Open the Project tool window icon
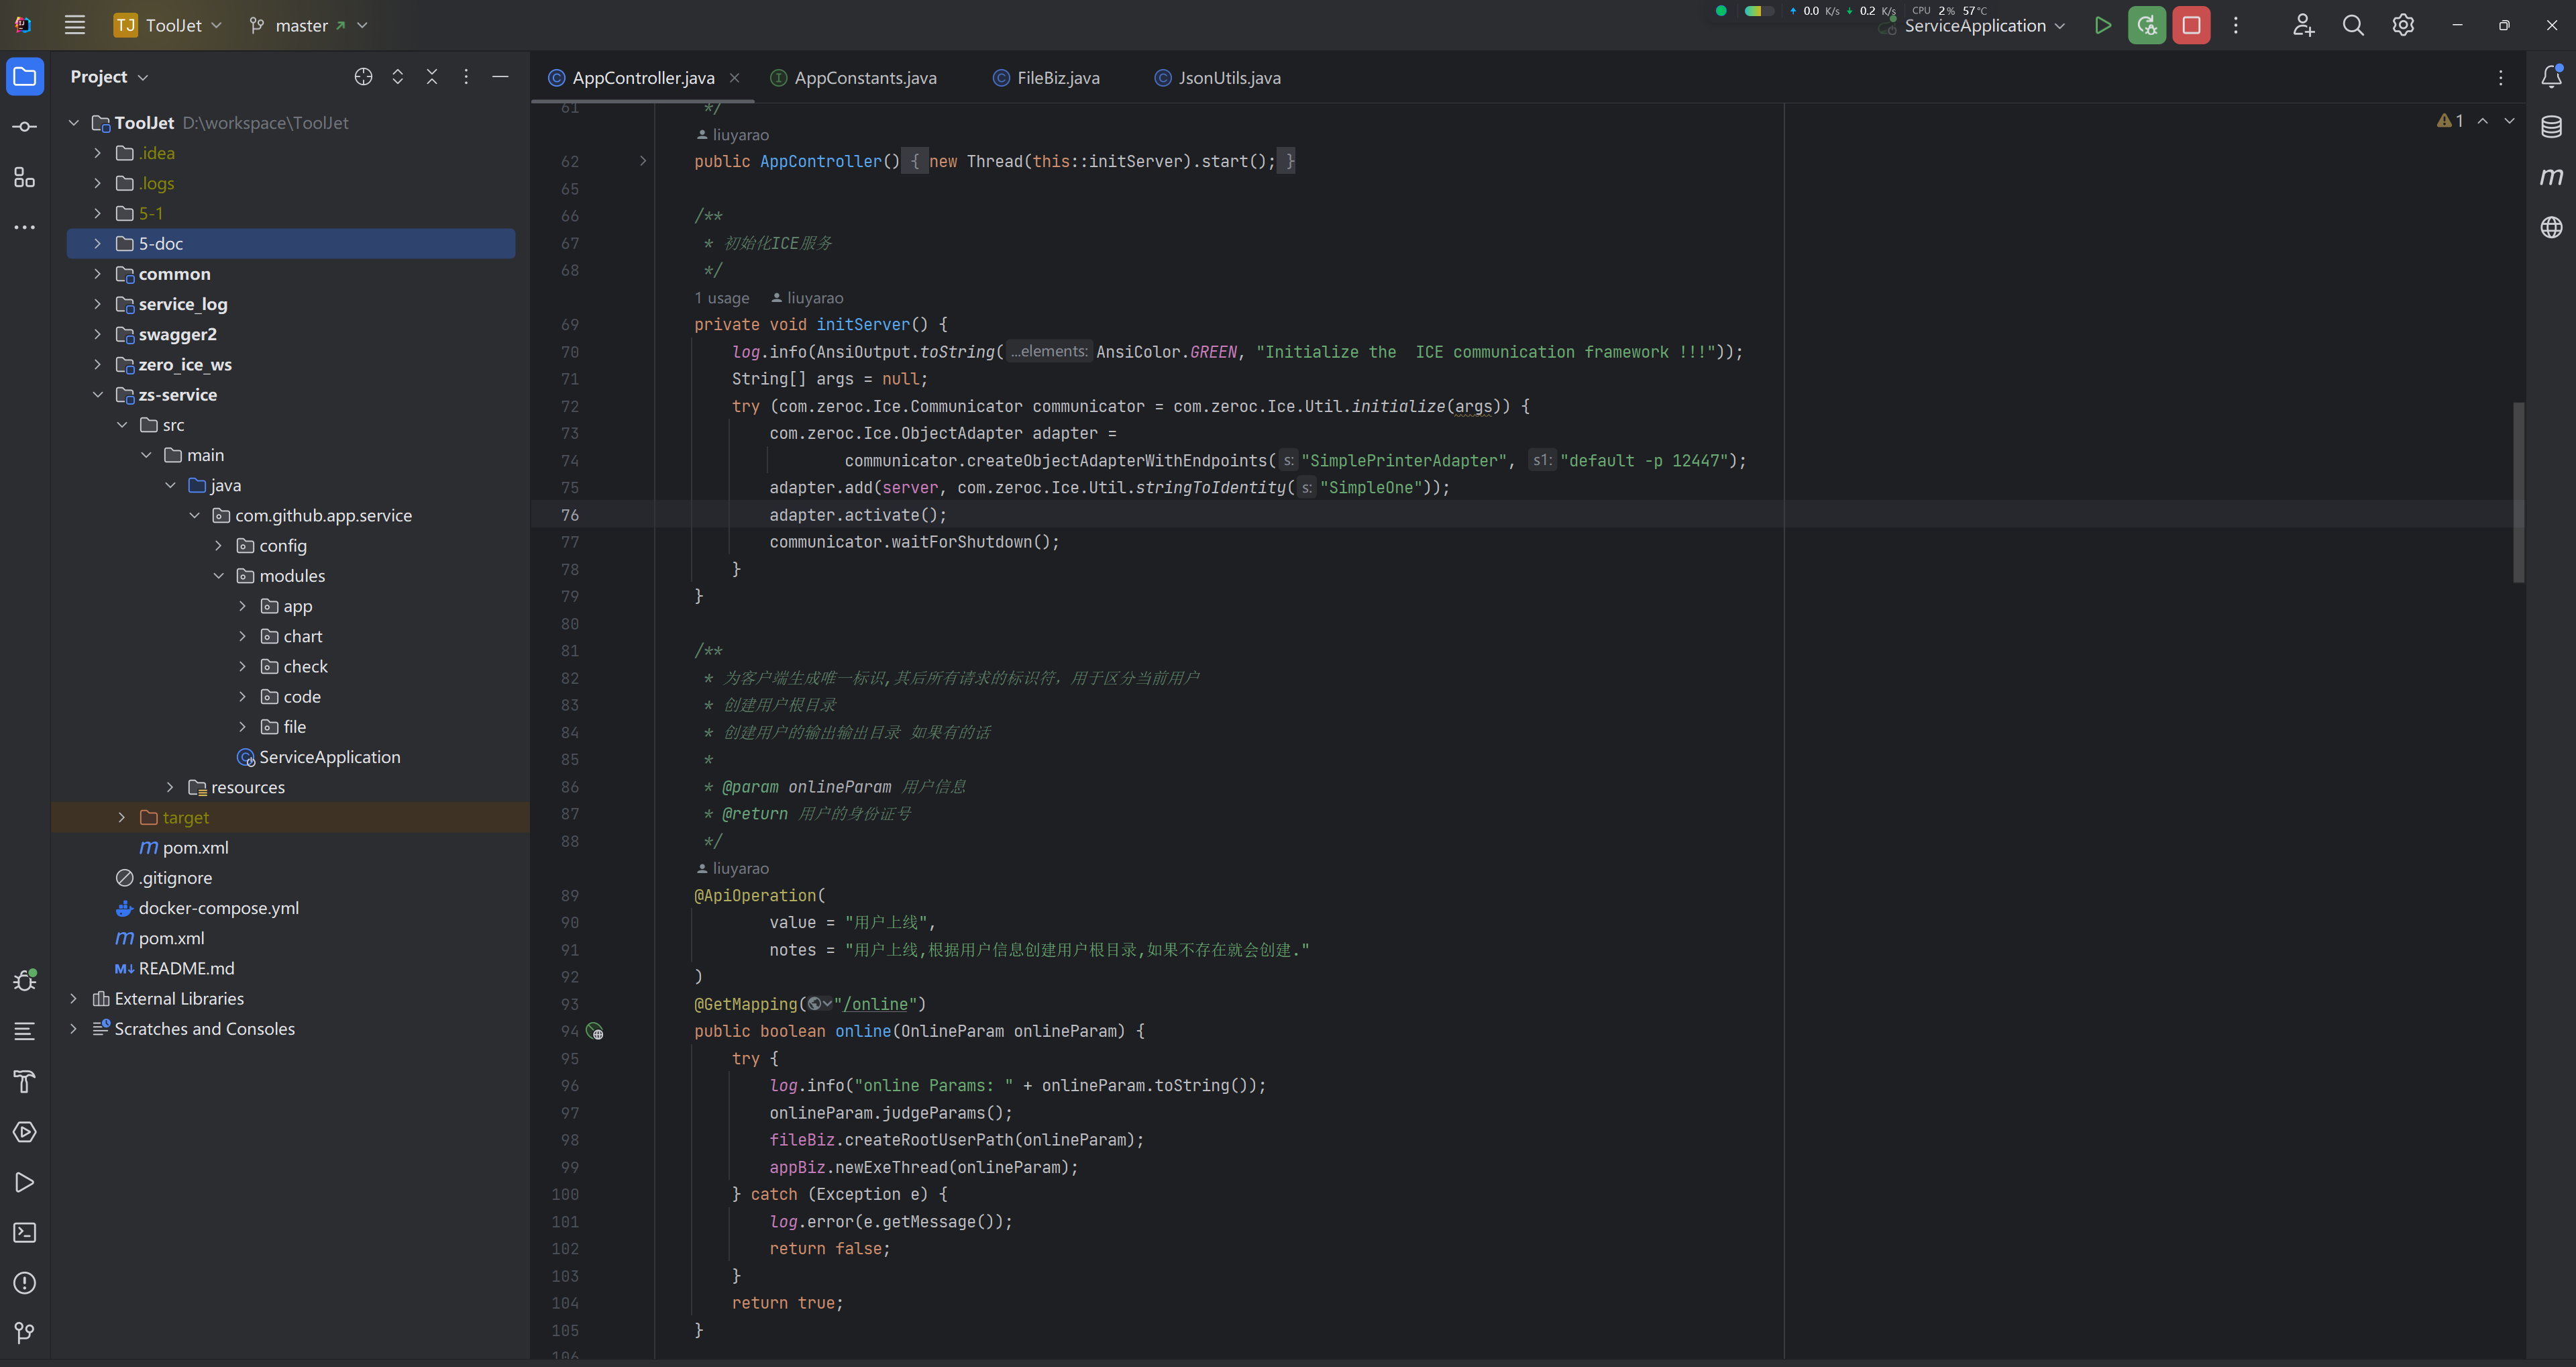This screenshot has width=2576, height=1367. [25, 77]
